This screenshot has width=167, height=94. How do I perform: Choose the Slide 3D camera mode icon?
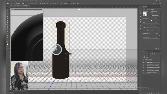pos(76,3)
